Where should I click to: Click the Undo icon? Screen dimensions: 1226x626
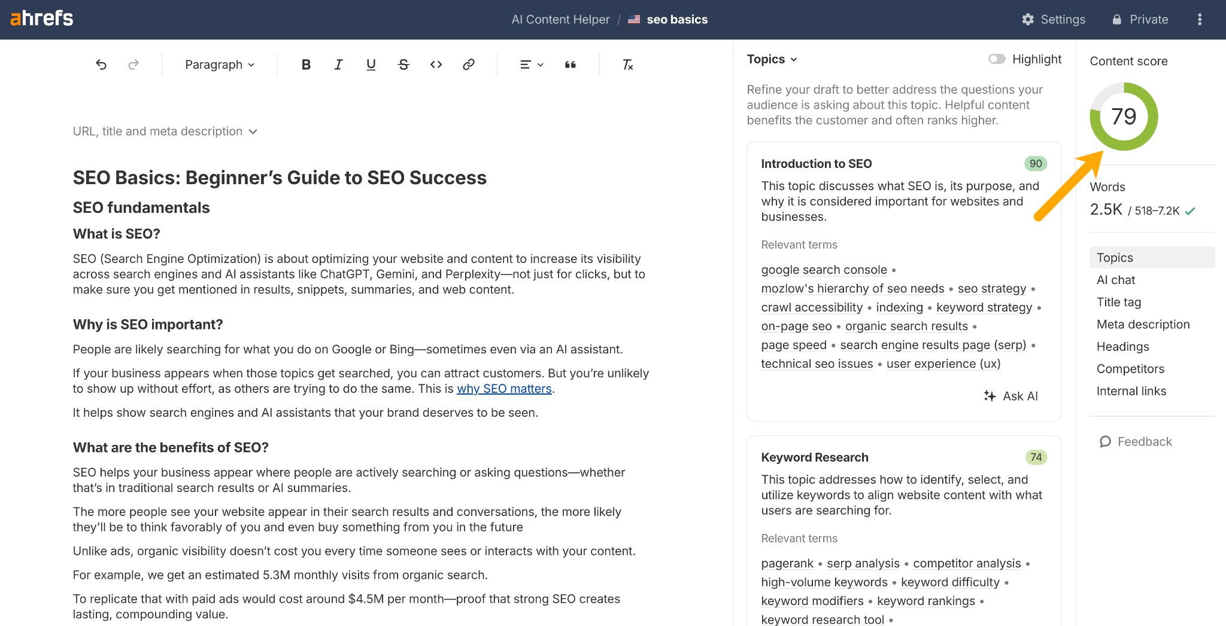click(101, 65)
